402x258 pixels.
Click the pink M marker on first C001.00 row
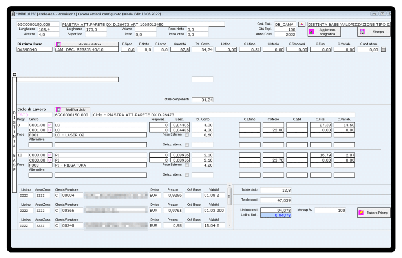(49, 125)
